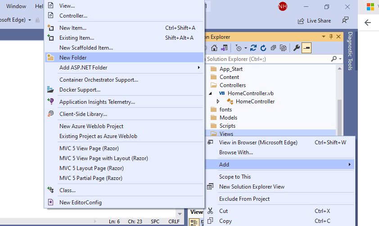Image resolution: width=379 pixels, height=226 pixels.
Task: Click the Hot Reload flame icon
Action: point(37,20)
